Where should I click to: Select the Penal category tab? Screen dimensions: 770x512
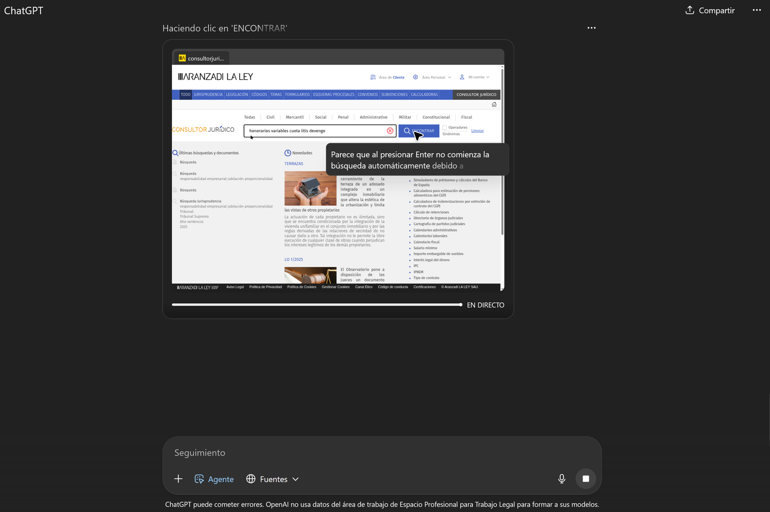click(343, 117)
